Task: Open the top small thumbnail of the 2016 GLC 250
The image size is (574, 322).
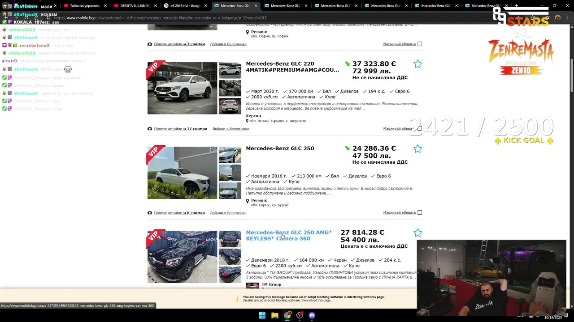Action: click(230, 155)
